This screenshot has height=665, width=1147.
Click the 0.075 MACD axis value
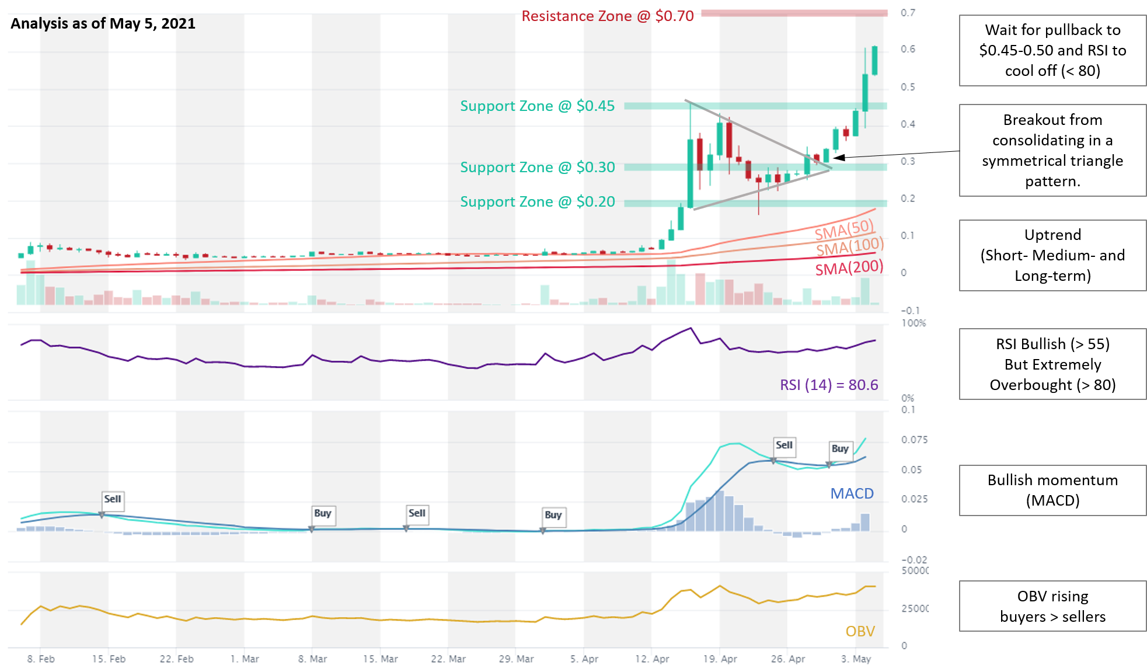point(914,440)
